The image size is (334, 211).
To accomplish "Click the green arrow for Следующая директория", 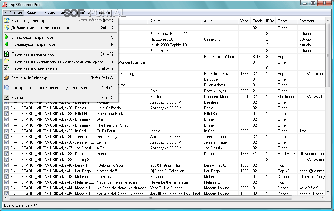I will point(6,37).
